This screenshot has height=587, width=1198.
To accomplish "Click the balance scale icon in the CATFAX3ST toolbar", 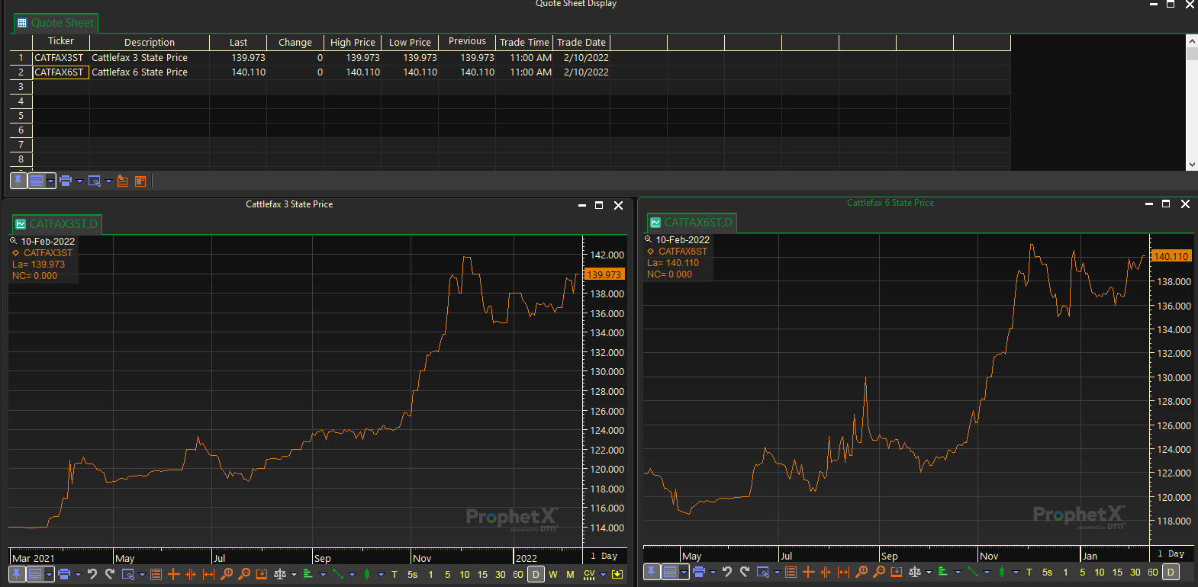I will [280, 574].
